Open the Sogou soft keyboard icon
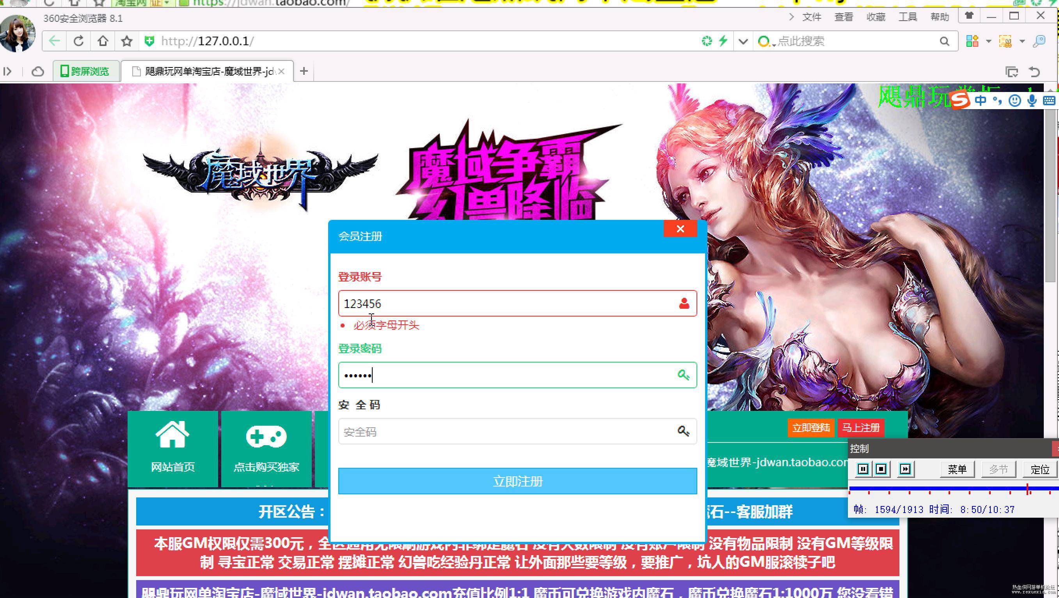The width and height of the screenshot is (1059, 598). tap(1049, 101)
